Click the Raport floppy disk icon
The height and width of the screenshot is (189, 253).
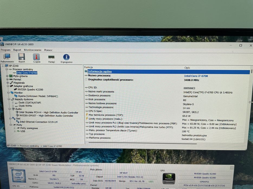[x=21, y=57]
